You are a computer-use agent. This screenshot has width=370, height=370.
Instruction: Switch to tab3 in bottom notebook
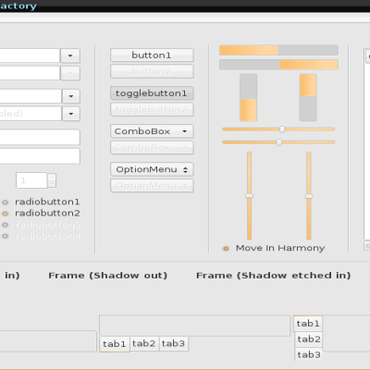[x=173, y=343]
